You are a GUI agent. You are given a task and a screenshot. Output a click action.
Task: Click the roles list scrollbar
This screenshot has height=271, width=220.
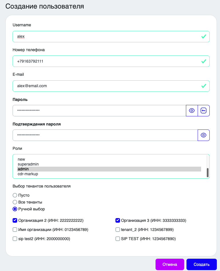click(207, 173)
